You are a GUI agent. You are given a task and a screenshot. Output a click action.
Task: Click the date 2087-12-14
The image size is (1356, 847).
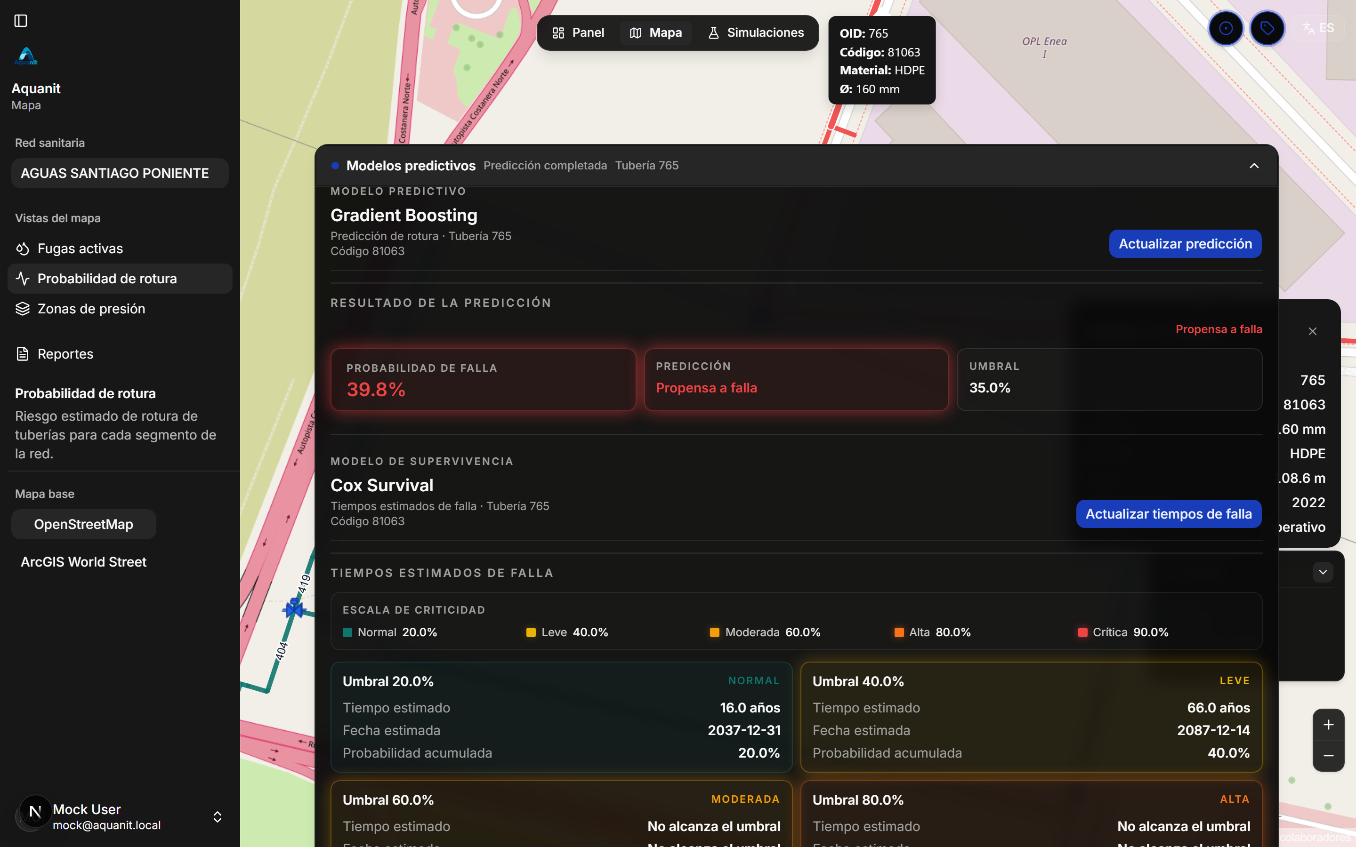tap(1213, 730)
